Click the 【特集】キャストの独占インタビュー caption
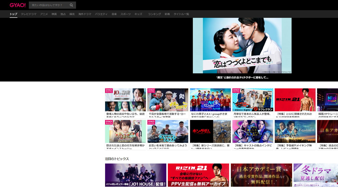 tap(253, 147)
